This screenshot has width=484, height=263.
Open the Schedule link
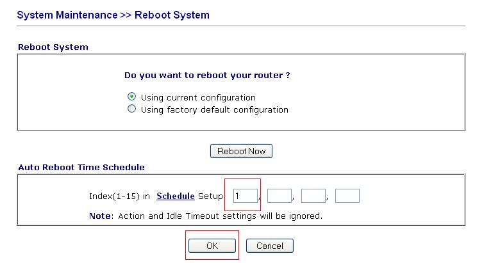pyautogui.click(x=176, y=195)
